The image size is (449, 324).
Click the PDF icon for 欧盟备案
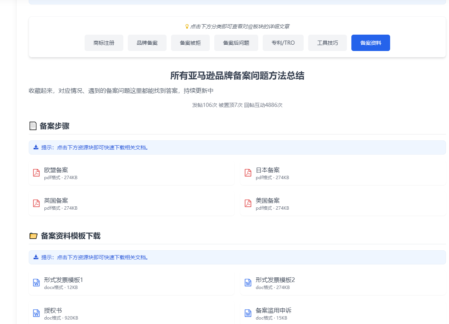point(36,173)
